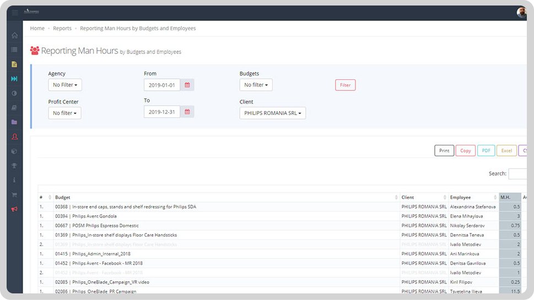The image size is (534, 300).
Task: Open the Budgets filter dropdown
Action: tap(256, 85)
